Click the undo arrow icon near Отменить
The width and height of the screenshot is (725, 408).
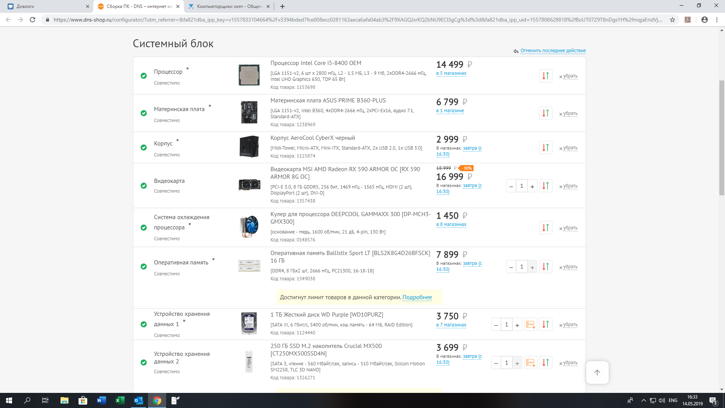[x=516, y=51]
